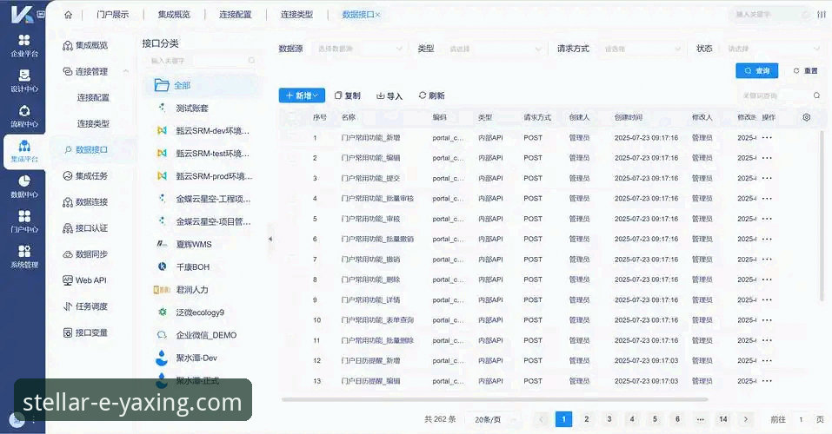Image resolution: width=832 pixels, height=434 pixels.
Task: Open 集成平台 in the left sidebar
Action: tap(23, 152)
